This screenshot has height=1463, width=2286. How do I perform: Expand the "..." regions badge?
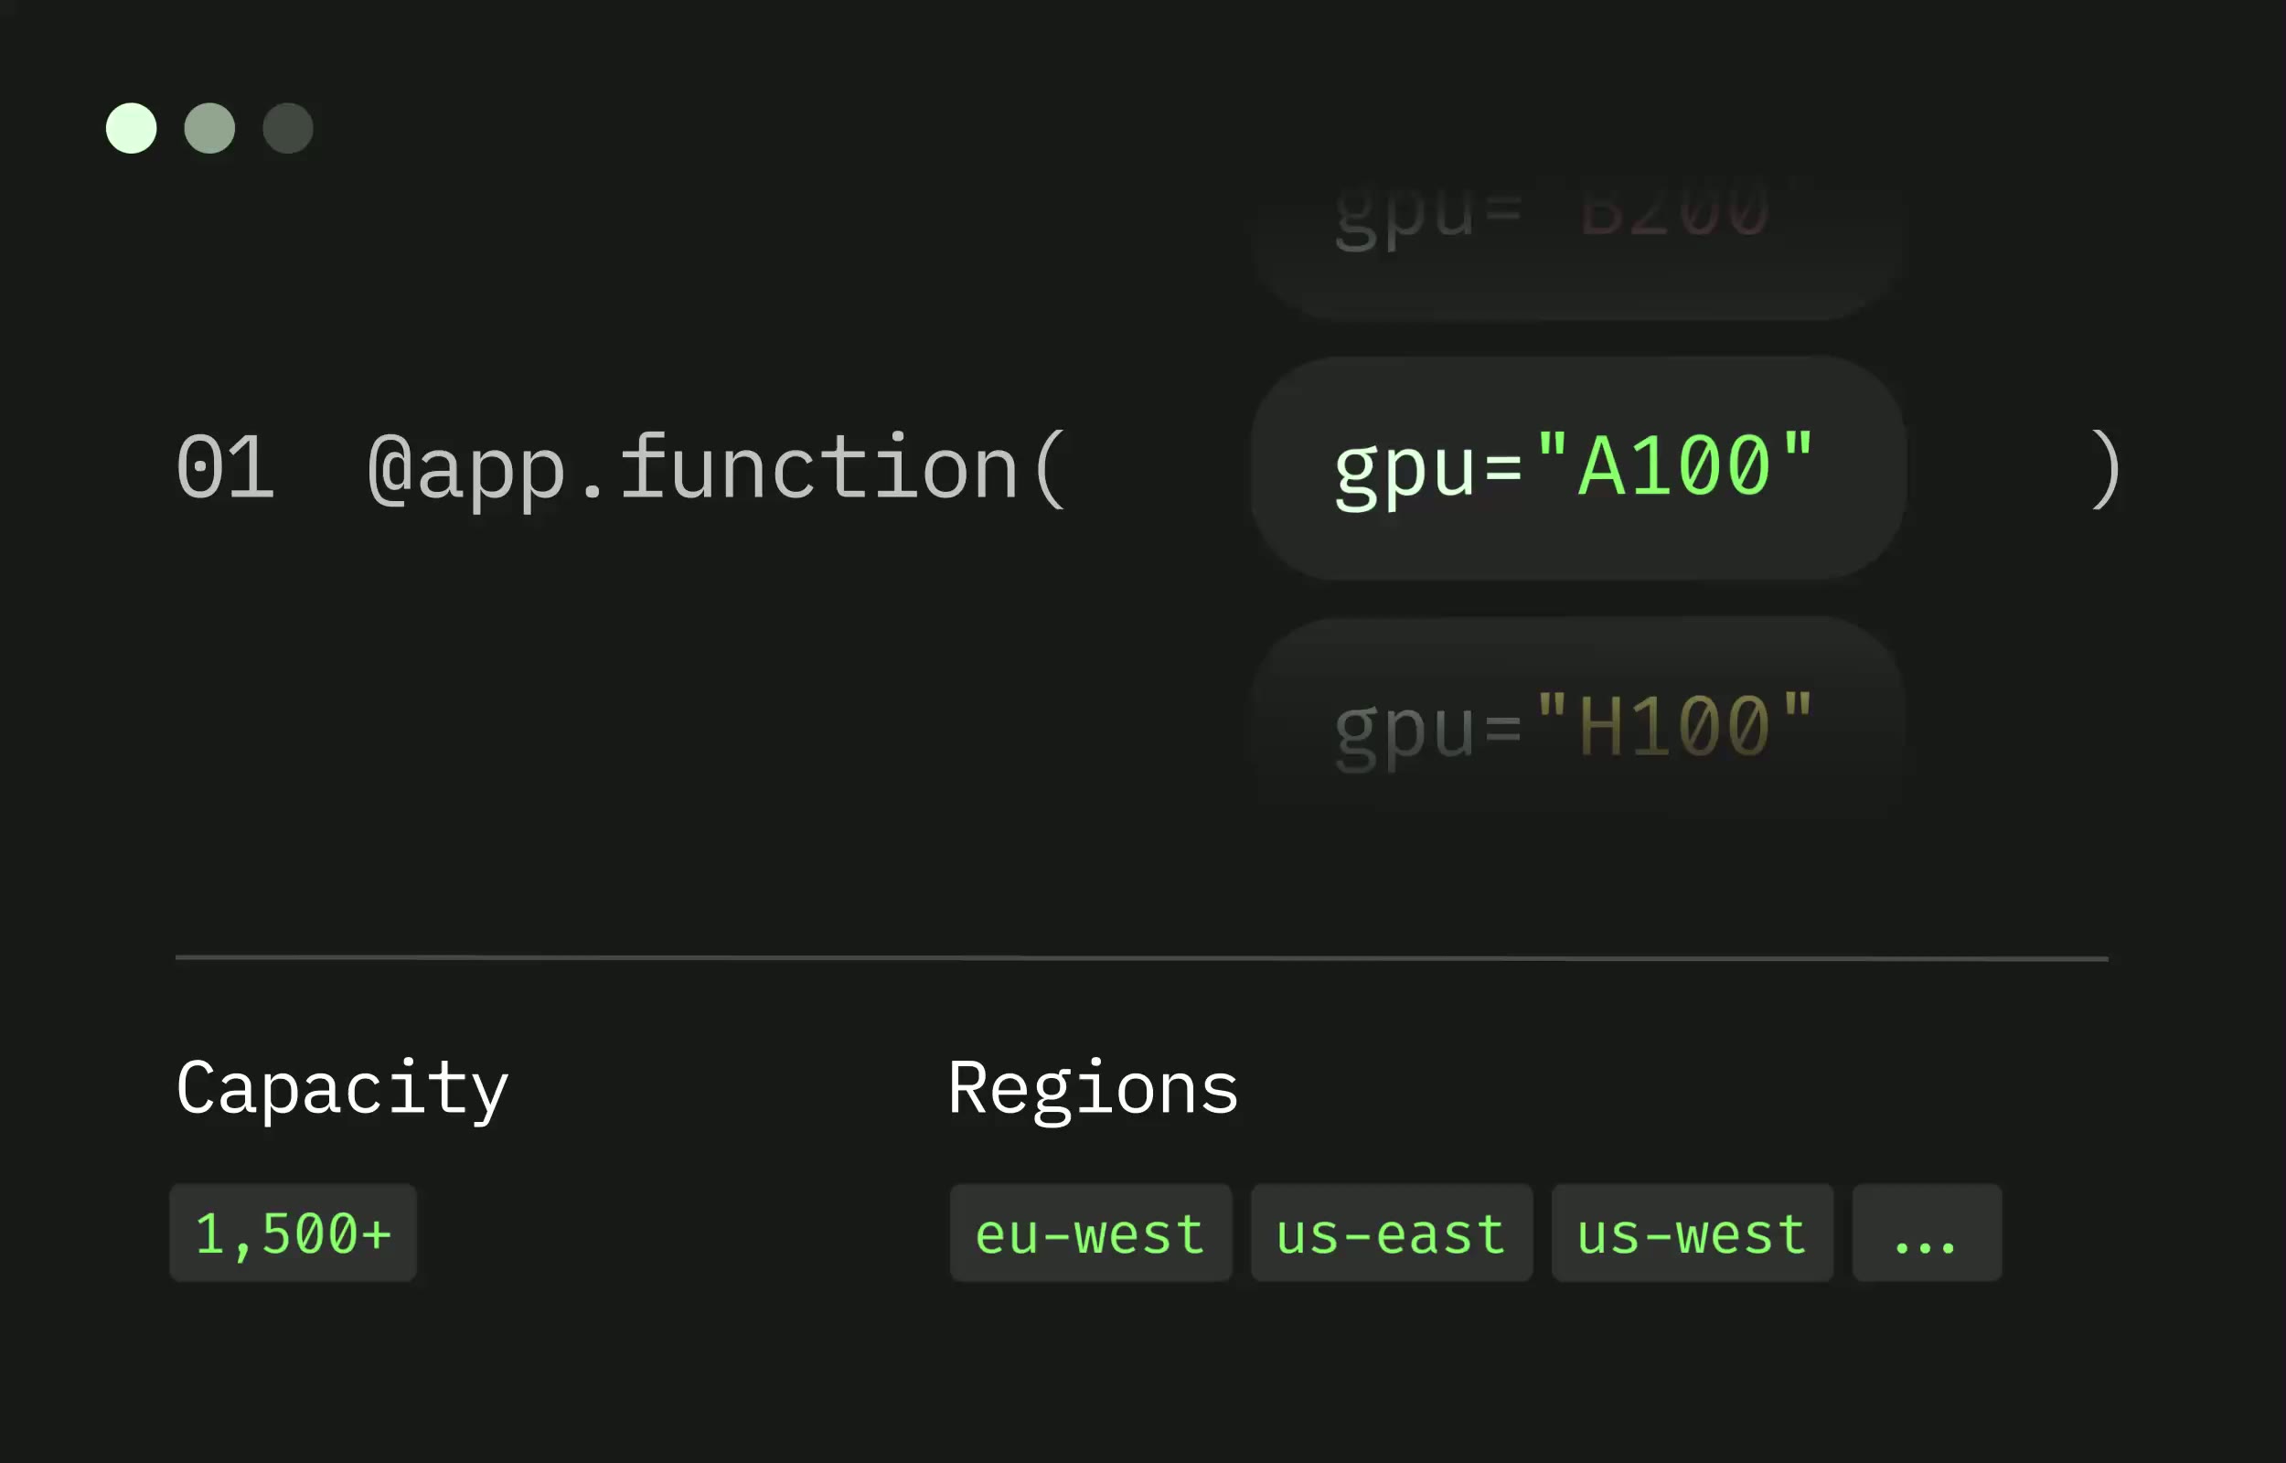[x=1926, y=1233]
